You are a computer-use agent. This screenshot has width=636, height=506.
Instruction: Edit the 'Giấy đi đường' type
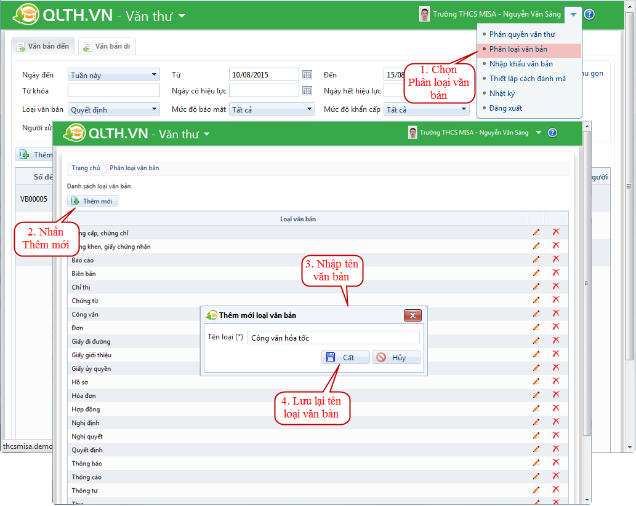(536, 341)
